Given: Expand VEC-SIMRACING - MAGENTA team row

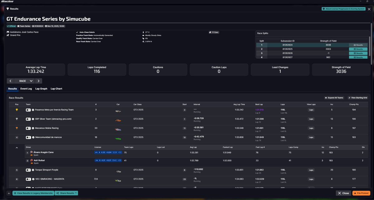Looking at the screenshot, I should pos(33,179).
